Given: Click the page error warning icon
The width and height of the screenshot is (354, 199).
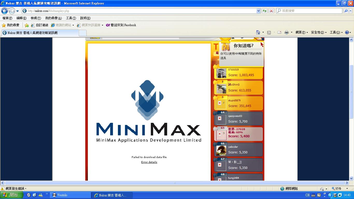Looking at the screenshot, I should [3, 189].
